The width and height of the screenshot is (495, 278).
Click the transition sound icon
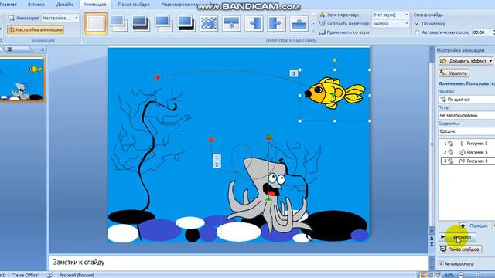(322, 15)
